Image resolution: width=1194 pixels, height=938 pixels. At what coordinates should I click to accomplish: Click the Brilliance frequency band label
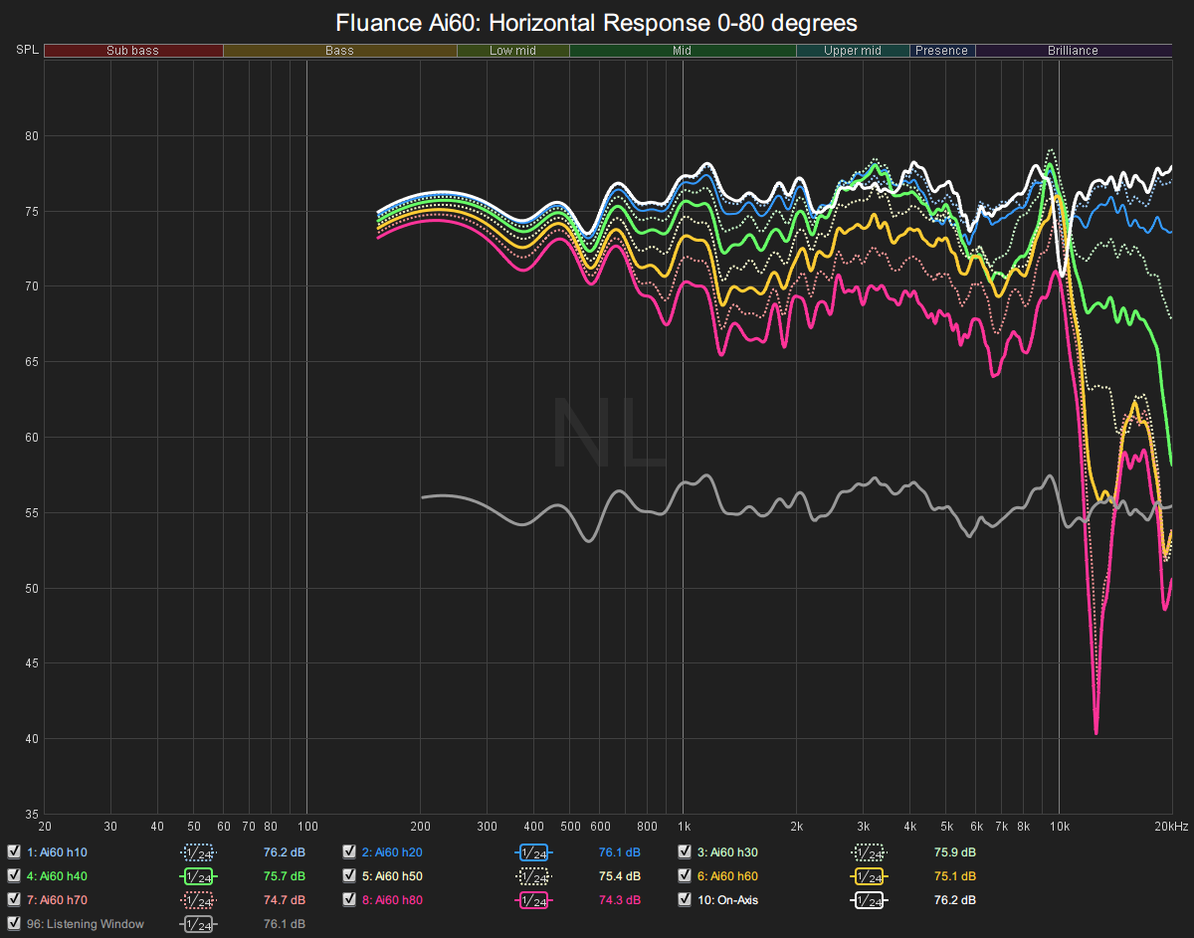click(1074, 51)
